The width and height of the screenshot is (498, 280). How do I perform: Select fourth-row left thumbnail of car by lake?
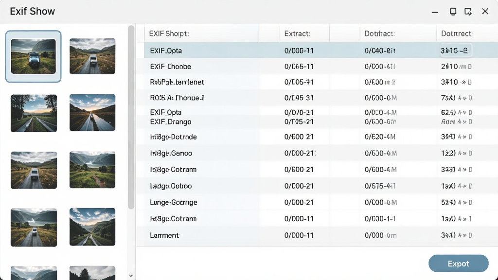pos(34,227)
